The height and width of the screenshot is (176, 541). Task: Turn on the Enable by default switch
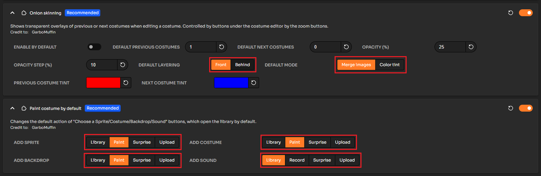94,47
